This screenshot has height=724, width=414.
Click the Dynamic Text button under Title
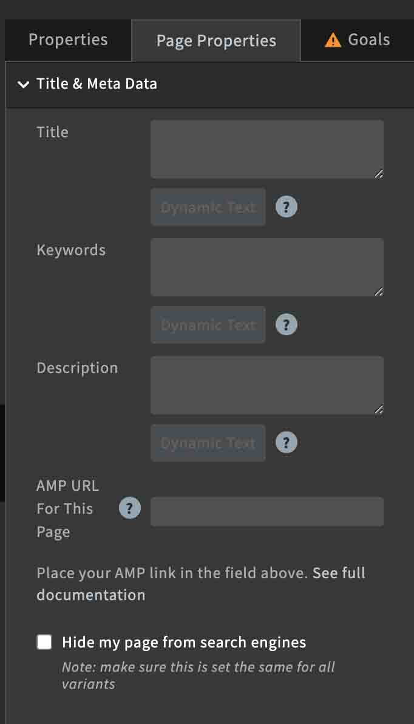point(208,207)
